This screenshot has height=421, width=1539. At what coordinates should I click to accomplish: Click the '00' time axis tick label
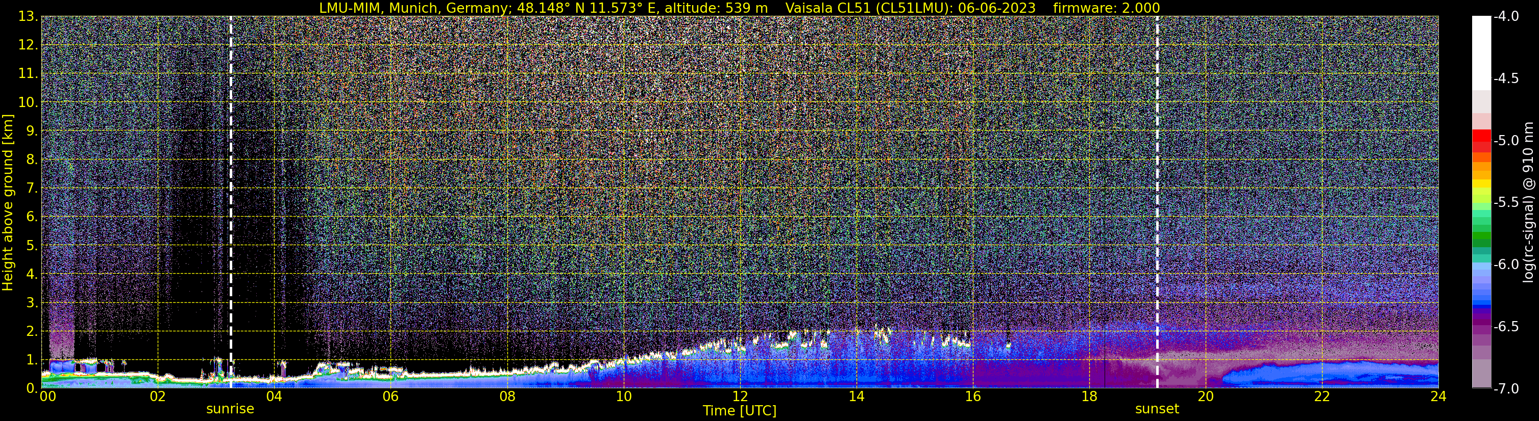click(x=48, y=397)
